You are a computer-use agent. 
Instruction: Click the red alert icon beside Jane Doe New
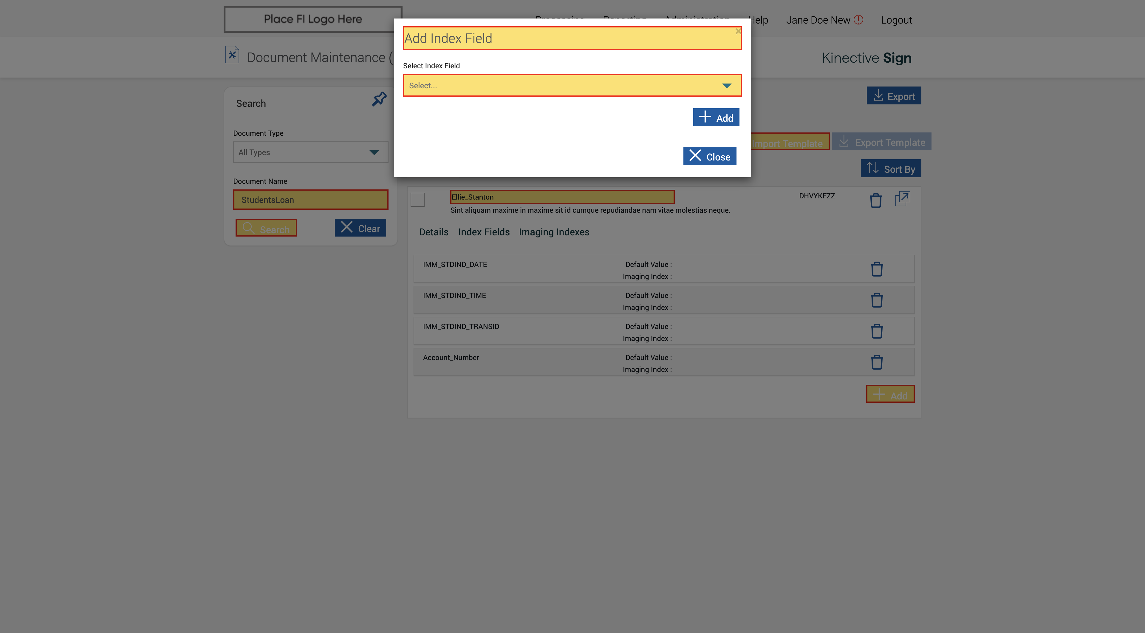click(858, 20)
